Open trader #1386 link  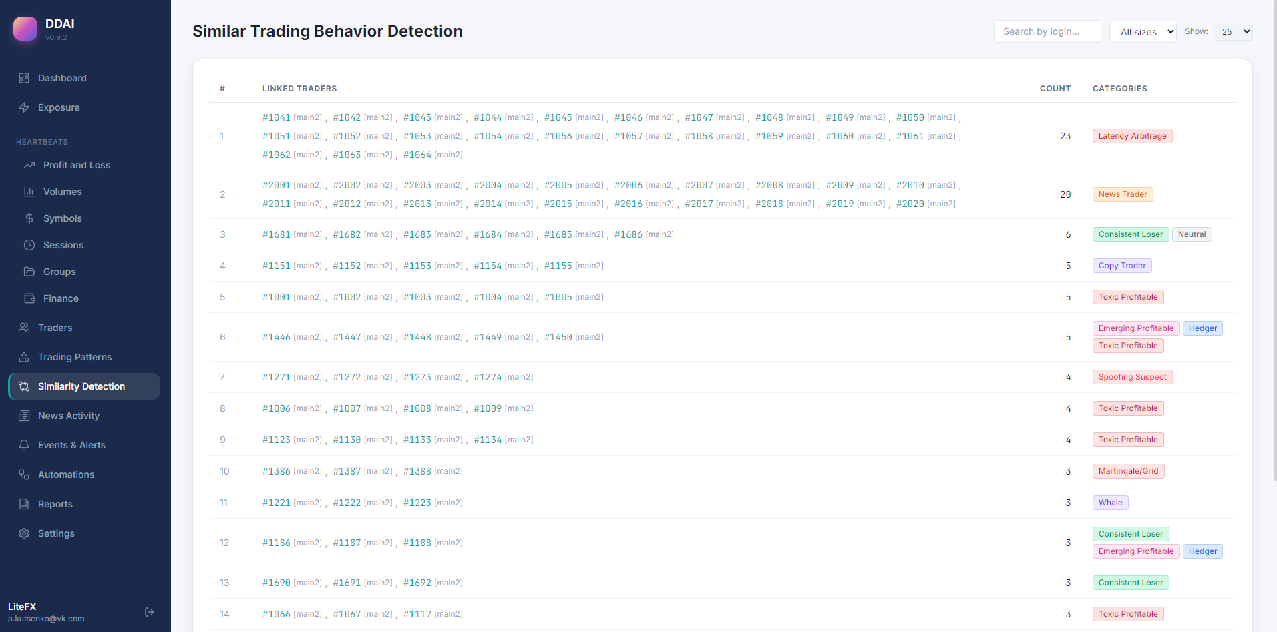[276, 471]
